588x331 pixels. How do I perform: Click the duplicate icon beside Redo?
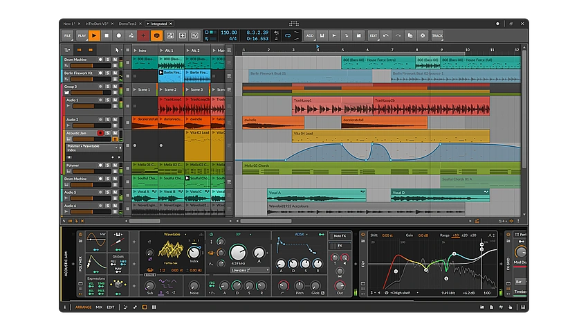(x=410, y=35)
